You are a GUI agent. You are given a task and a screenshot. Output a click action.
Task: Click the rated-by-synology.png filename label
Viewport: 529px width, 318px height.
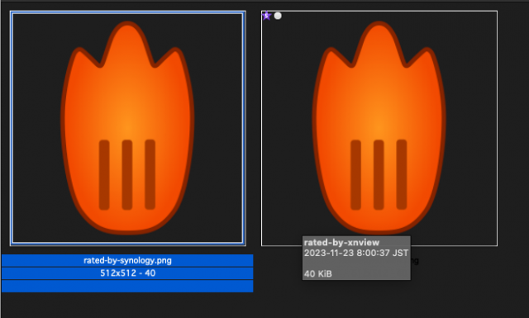tap(127, 260)
